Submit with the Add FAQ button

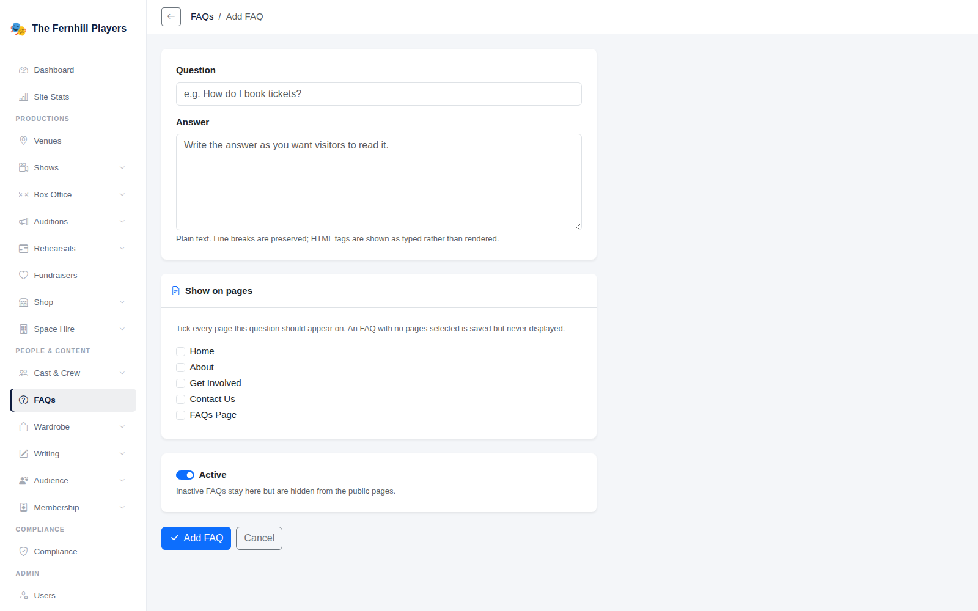click(196, 538)
